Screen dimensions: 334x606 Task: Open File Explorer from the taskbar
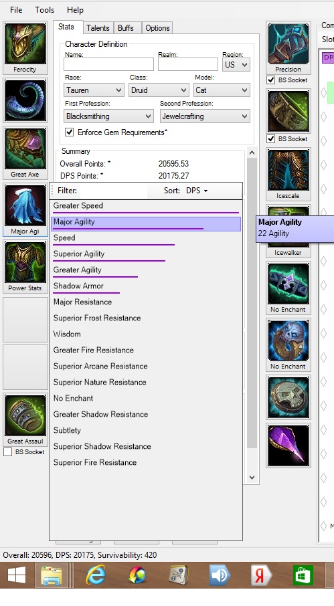pos(52,575)
